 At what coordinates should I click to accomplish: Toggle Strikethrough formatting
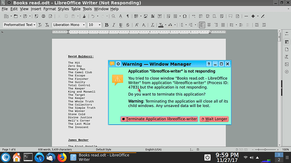128,25
